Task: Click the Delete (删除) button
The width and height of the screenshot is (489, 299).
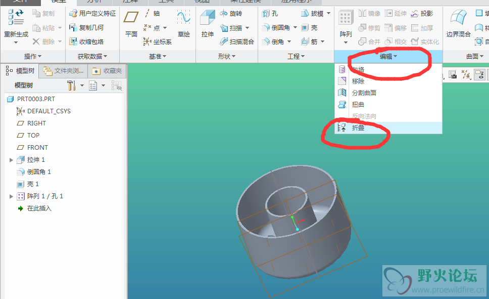Action: click(x=43, y=41)
